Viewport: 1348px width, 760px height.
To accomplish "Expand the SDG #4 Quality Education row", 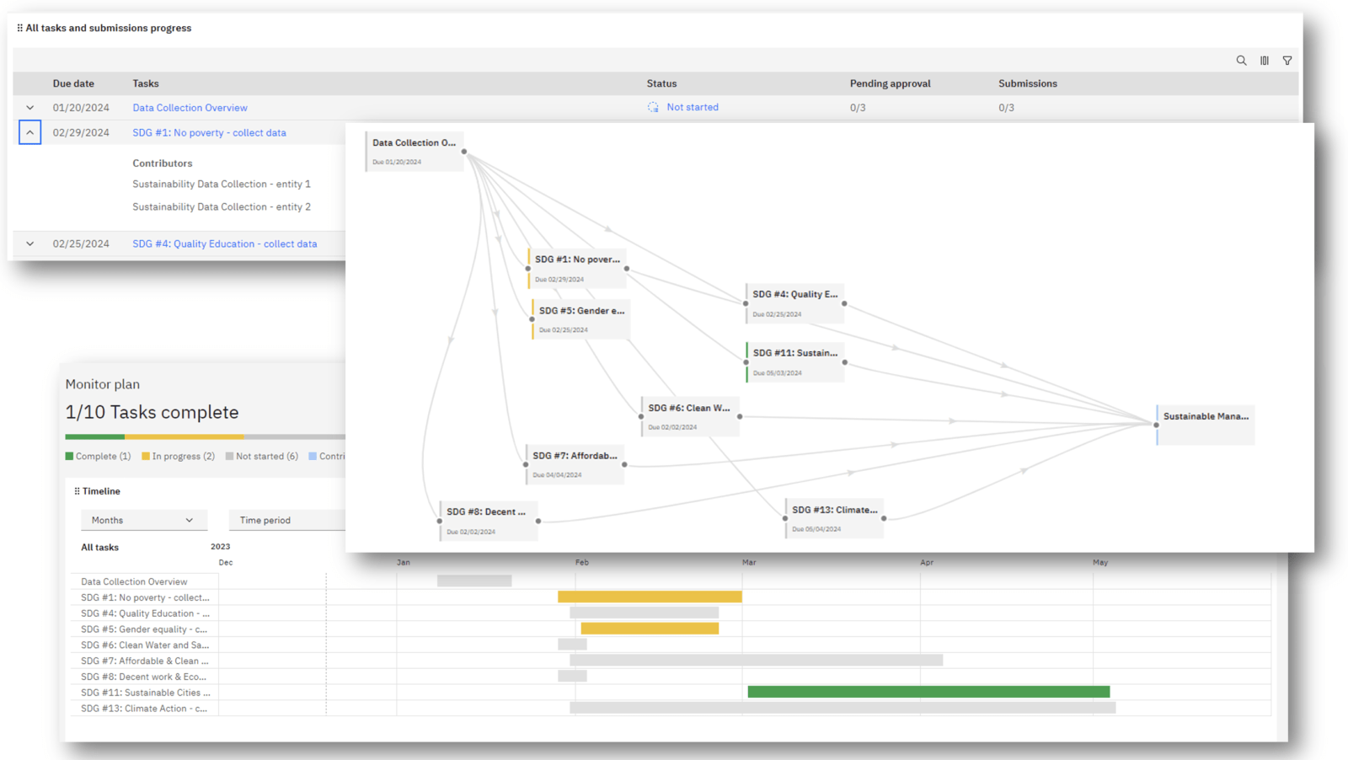I will click(29, 244).
